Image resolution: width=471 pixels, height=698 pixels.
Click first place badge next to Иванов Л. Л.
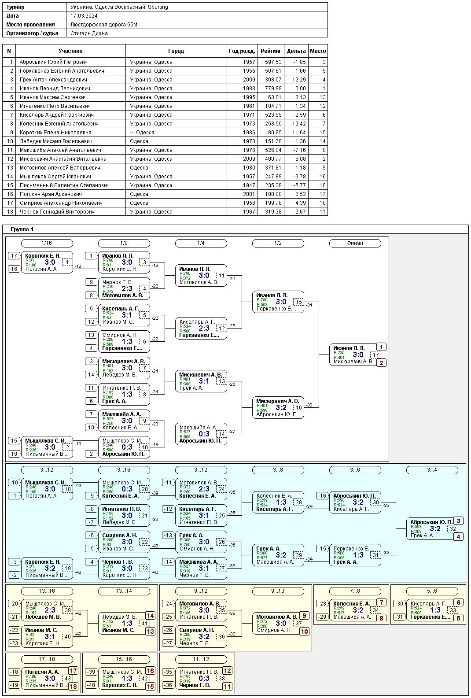381,347
